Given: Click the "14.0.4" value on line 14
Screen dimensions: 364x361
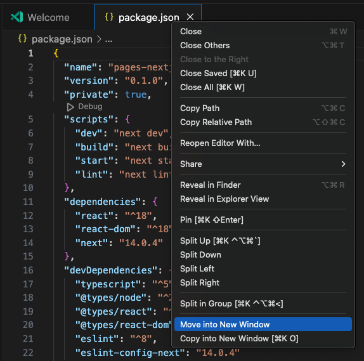Looking at the screenshot, I should 141,243.
